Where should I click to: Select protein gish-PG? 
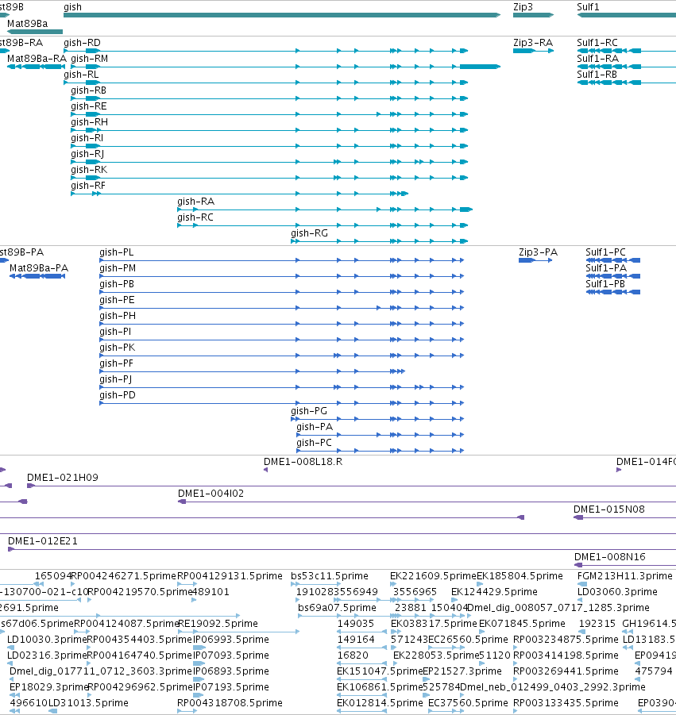(x=377, y=419)
